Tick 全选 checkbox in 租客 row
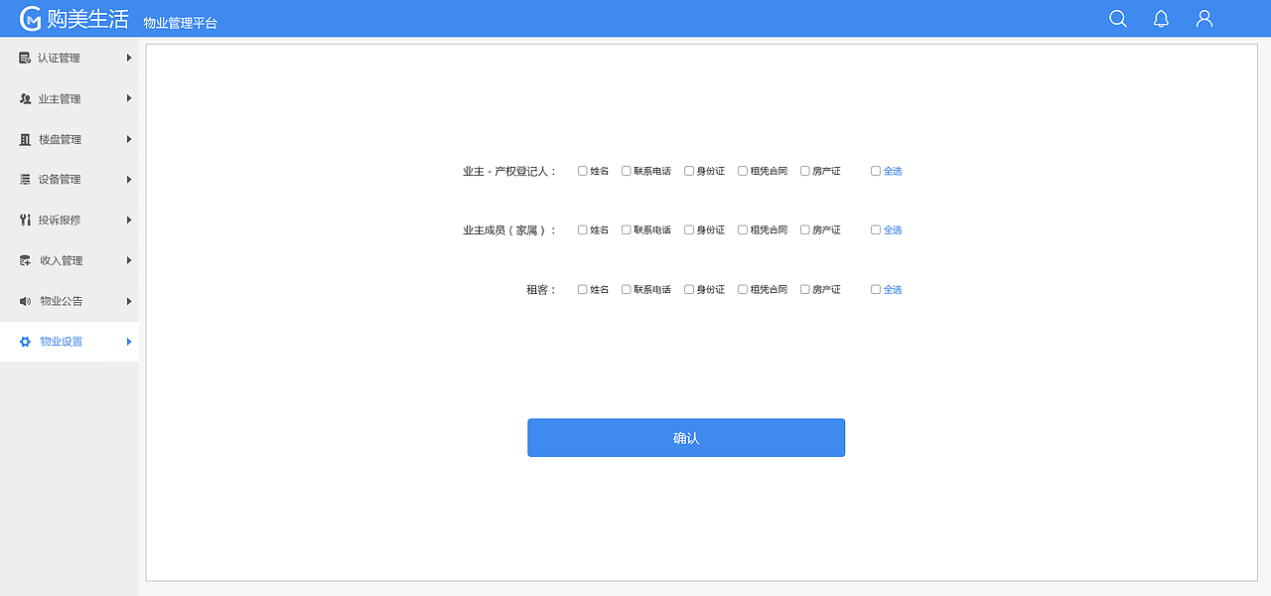 pyautogui.click(x=876, y=289)
